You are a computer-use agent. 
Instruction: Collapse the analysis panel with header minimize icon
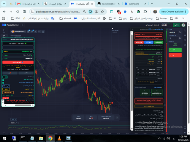133,30
